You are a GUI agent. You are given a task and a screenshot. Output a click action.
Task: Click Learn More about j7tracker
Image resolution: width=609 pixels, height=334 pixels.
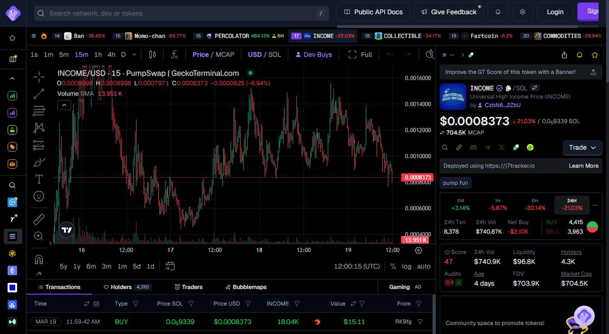pos(584,166)
